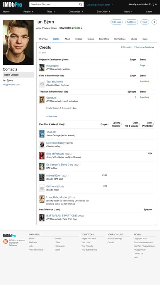Sort by Budget column arrow icon
160x285 pixels.
click(108, 125)
